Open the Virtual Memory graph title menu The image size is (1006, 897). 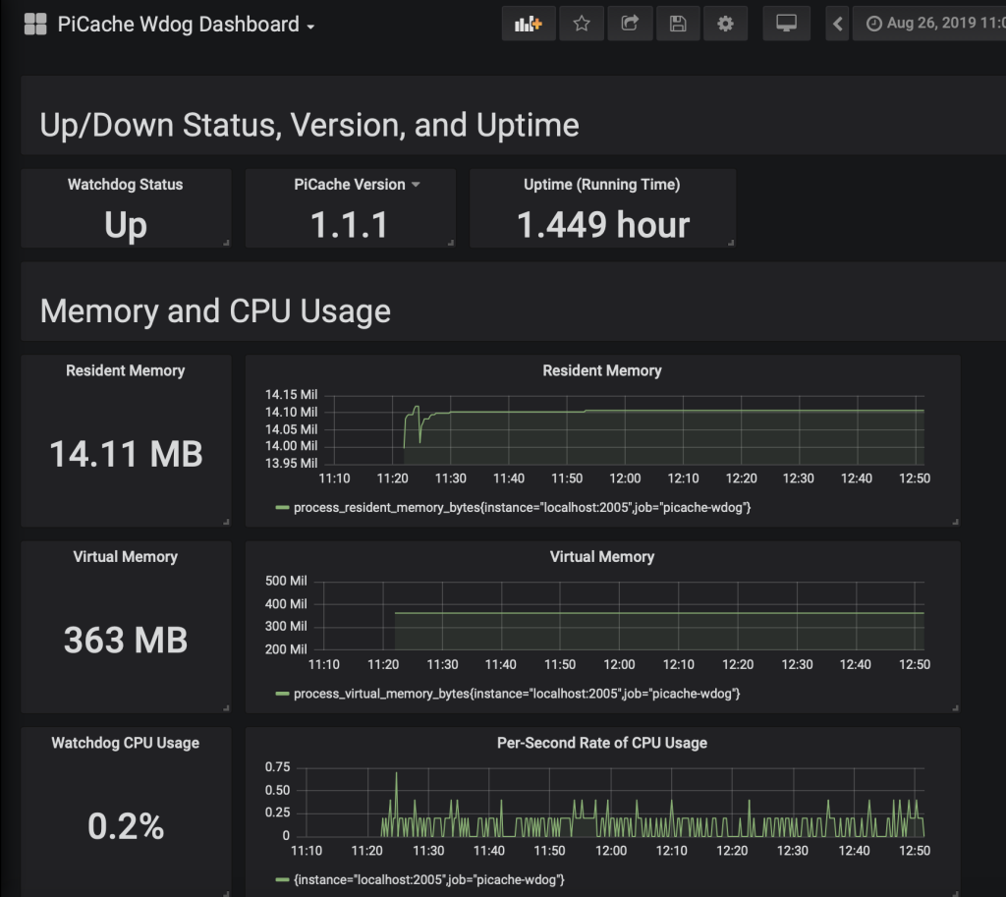601,557
